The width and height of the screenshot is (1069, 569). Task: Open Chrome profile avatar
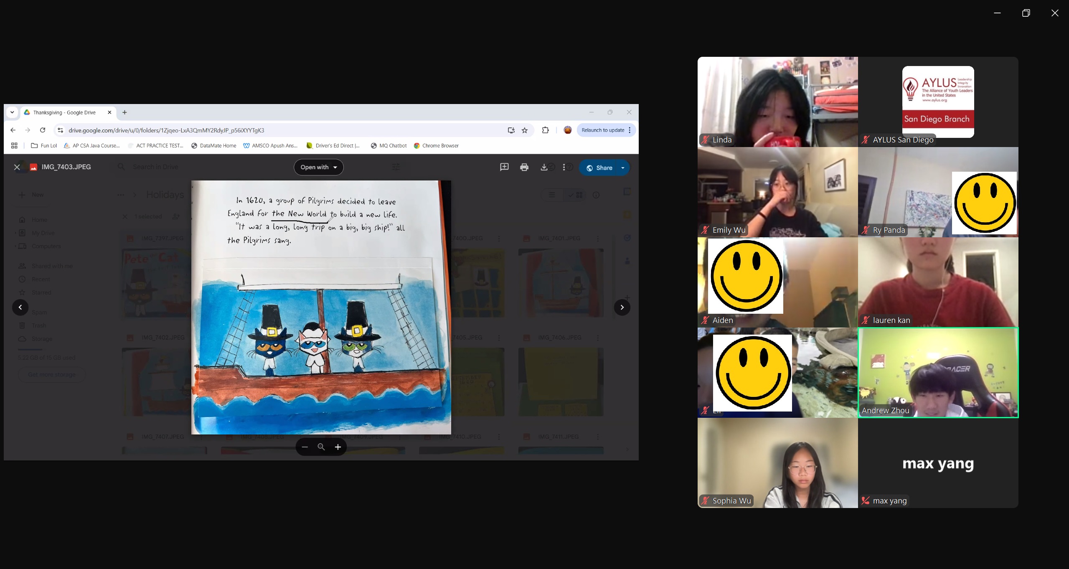(567, 130)
